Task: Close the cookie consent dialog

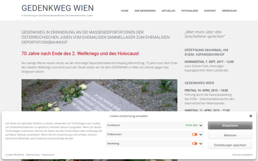Action: click(x=251, y=116)
